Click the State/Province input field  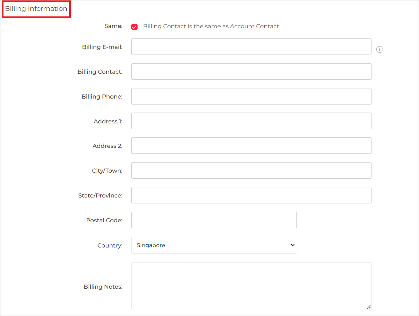coord(251,195)
